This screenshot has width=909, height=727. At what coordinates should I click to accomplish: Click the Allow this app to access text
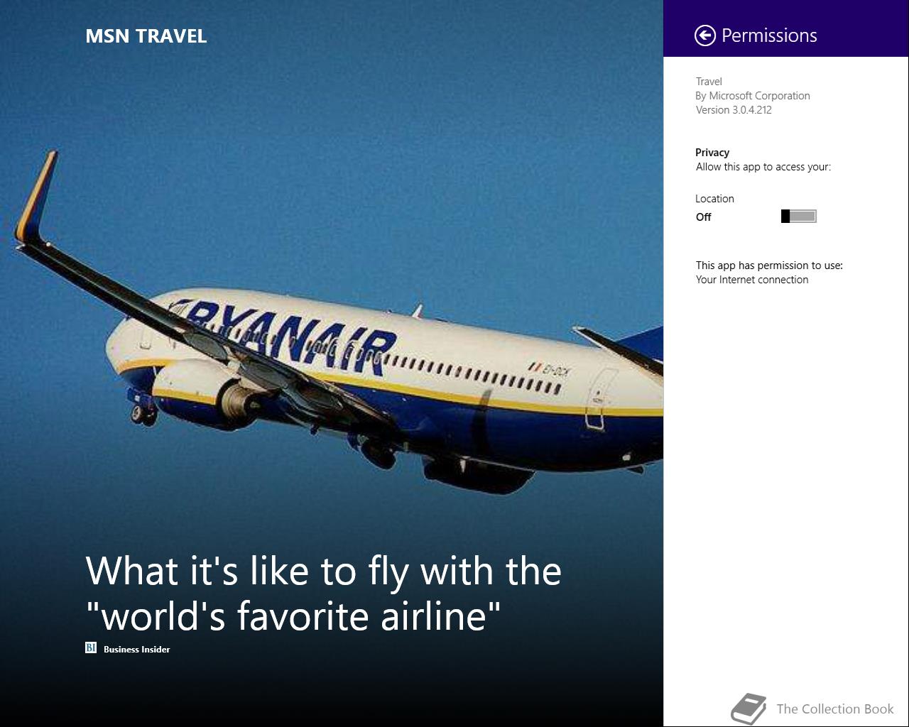click(x=763, y=167)
